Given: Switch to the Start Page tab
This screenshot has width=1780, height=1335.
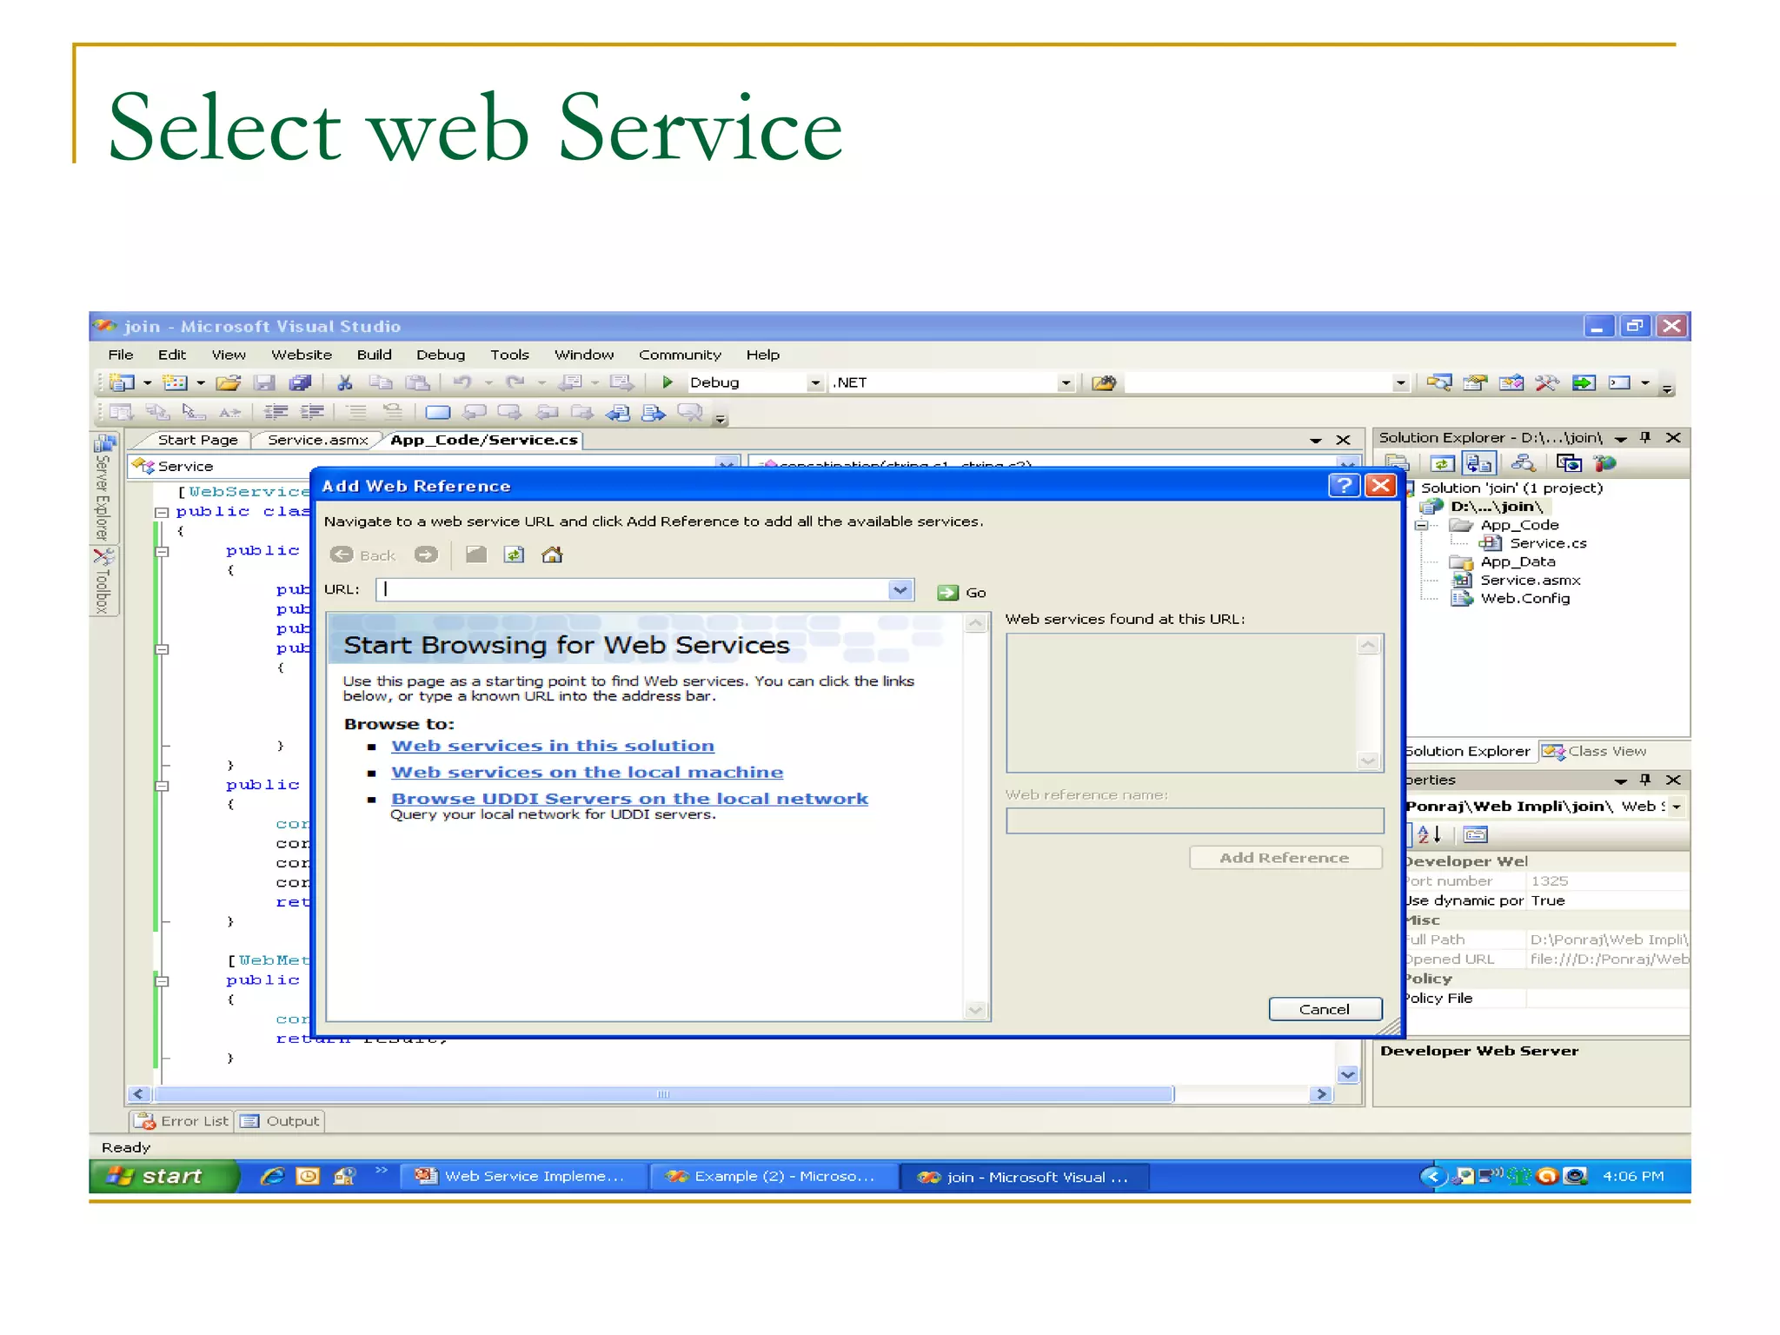Looking at the screenshot, I should [197, 440].
